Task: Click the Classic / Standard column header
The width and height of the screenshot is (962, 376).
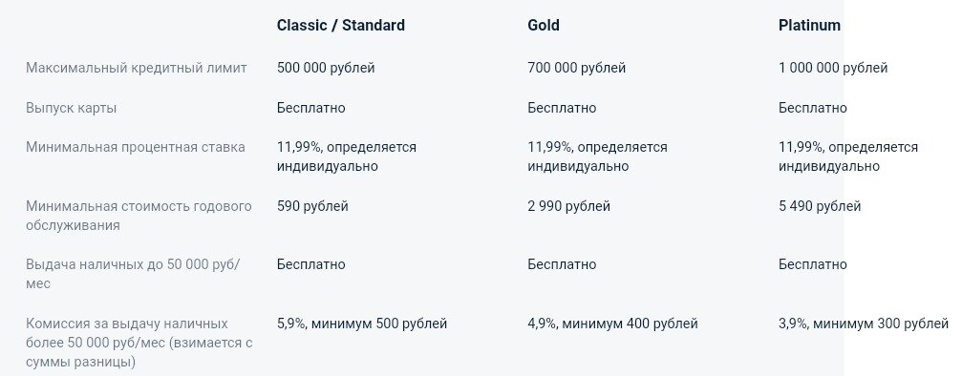Action: pos(340,25)
